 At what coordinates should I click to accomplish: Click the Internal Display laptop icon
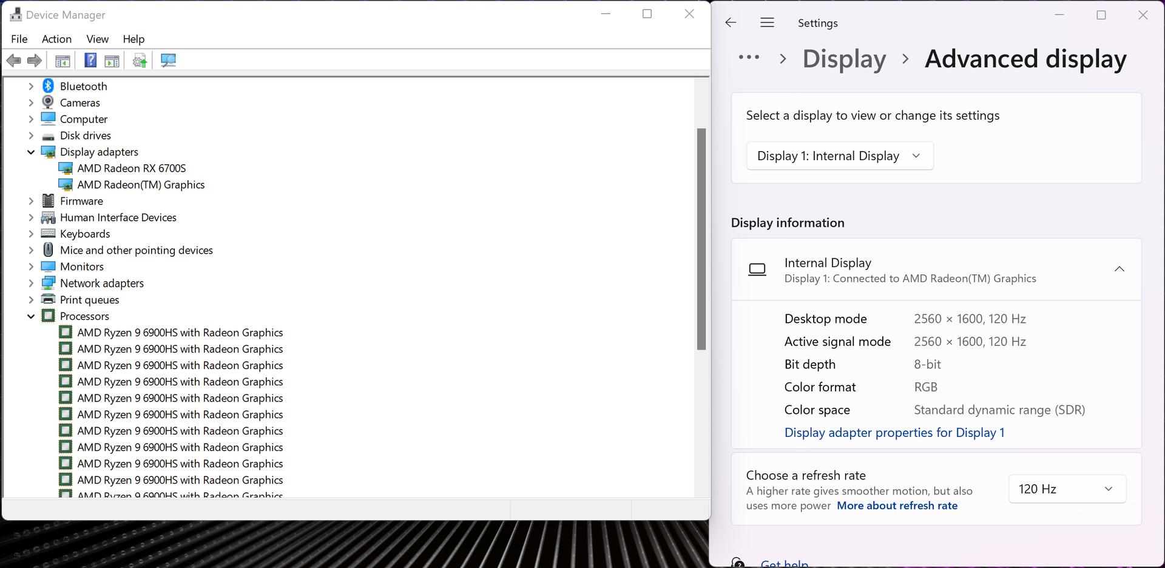click(x=757, y=269)
